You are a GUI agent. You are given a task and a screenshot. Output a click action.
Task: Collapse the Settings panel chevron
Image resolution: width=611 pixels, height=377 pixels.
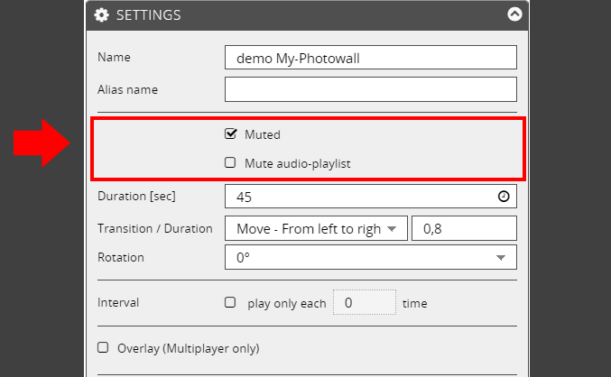514,14
